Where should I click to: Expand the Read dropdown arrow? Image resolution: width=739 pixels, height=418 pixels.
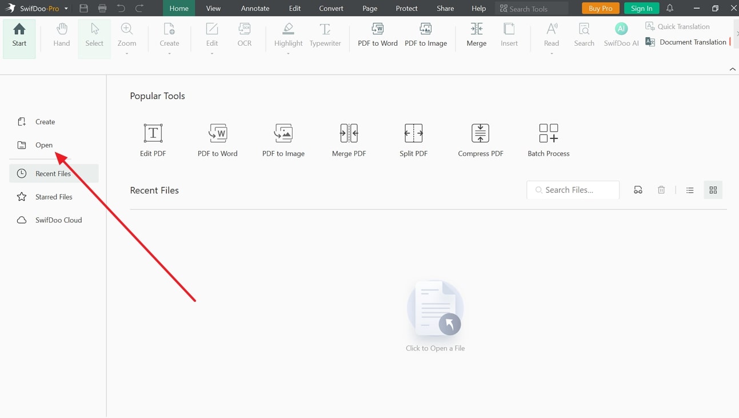click(x=552, y=54)
